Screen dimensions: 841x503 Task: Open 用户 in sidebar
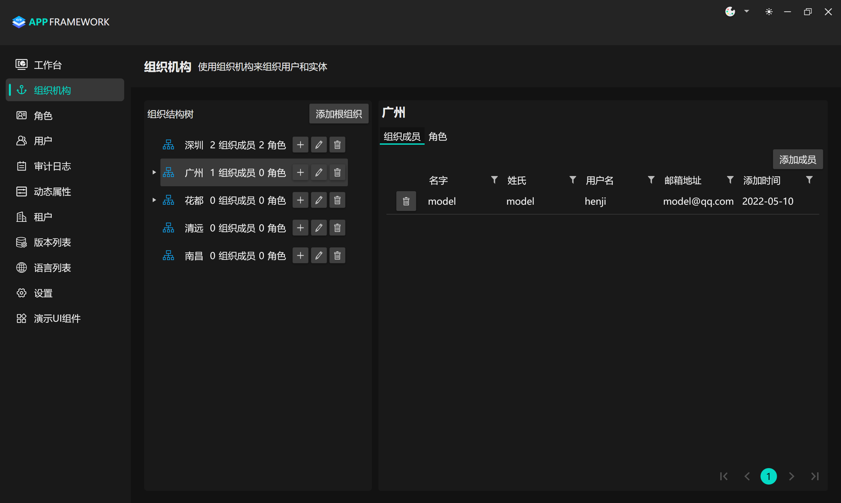click(65, 141)
